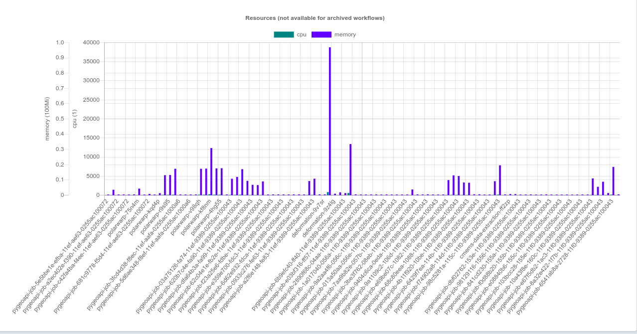Toggle the cpu series in the legend
Viewport: 637px width, 334px height.
(301, 34)
